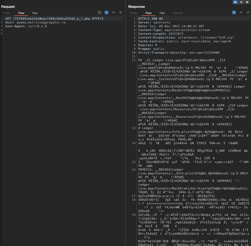Click the Cache-Control header line
The height and width of the screenshot is (246, 251).
pyautogui.click(x=184, y=41)
